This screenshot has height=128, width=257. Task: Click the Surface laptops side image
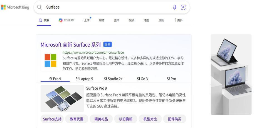pos(231,74)
